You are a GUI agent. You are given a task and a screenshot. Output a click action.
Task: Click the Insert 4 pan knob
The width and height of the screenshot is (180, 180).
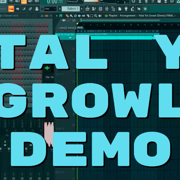(7, 136)
